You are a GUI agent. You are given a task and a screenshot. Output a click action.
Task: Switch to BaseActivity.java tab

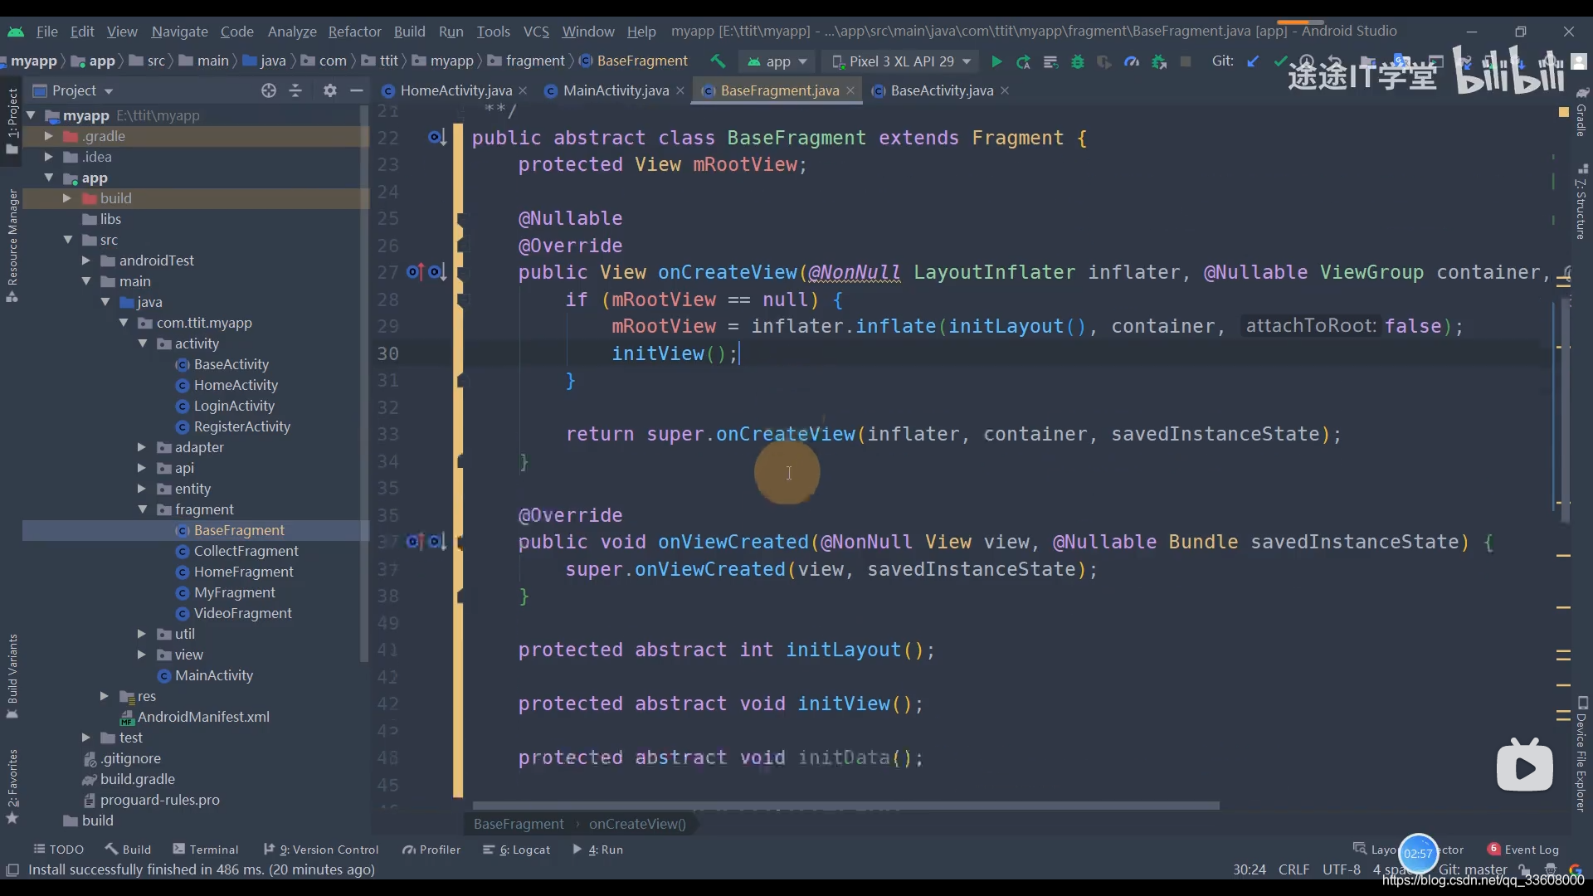tap(942, 90)
